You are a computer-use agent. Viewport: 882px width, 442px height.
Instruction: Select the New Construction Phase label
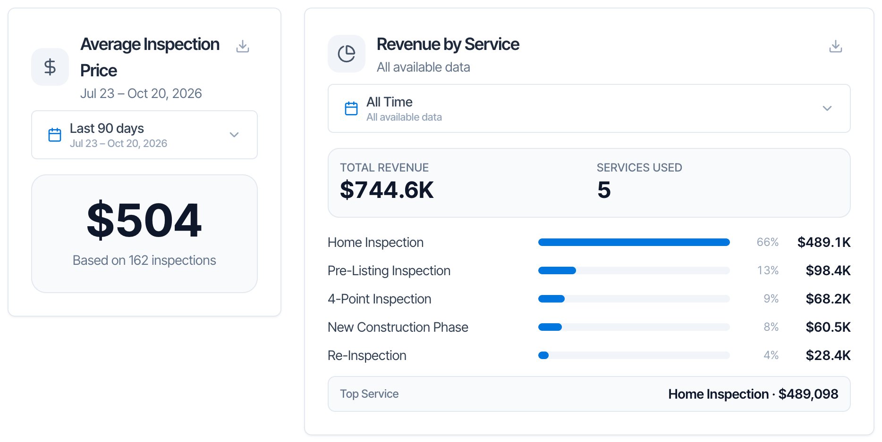click(x=398, y=327)
